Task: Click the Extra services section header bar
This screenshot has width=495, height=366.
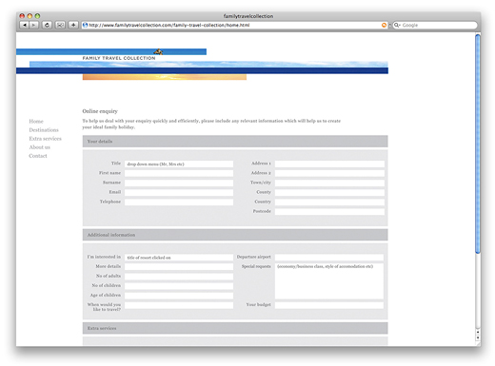Action: point(235,328)
